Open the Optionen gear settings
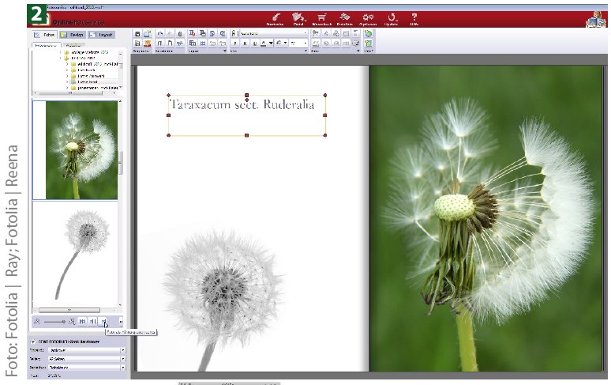611x385 pixels. coord(368,17)
